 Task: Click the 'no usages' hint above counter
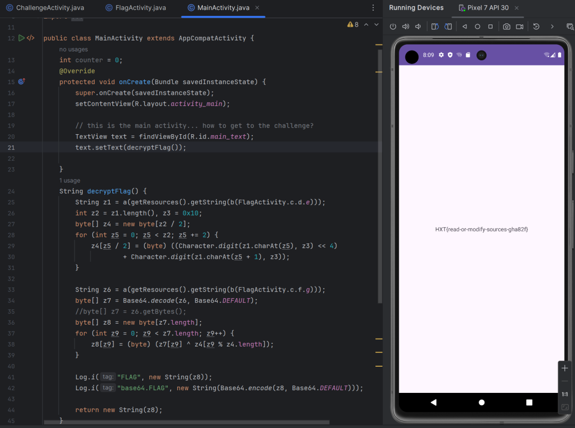(x=73, y=49)
